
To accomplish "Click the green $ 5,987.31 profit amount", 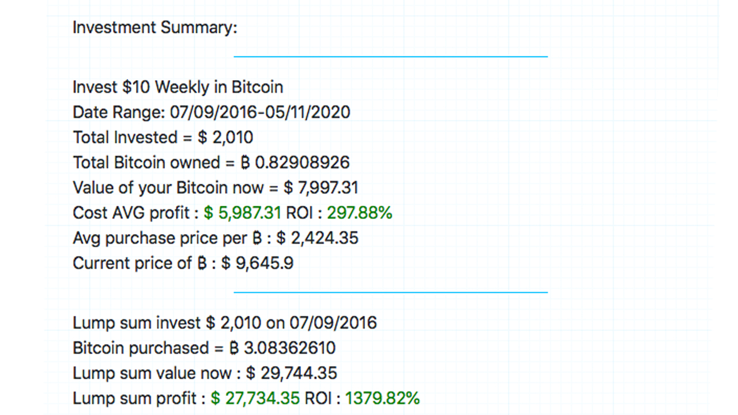I will 242,213.
